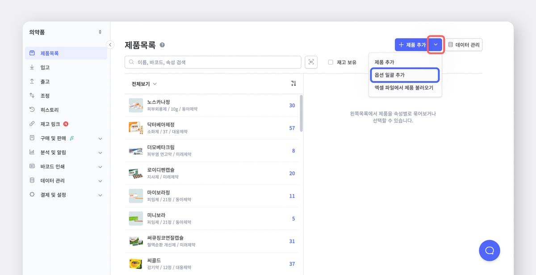The height and width of the screenshot is (275, 536).
Task: Go to 히스토리 in the sidebar
Action: [49, 110]
